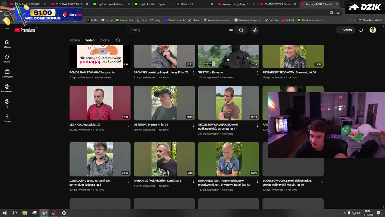Expand the hidden system tray icons
Screen dimensions: 385x217
[x=344, y=213]
